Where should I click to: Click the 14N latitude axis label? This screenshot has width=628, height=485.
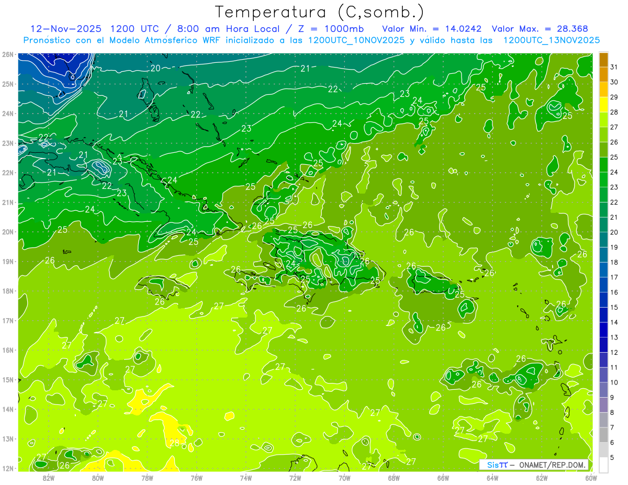pyautogui.click(x=8, y=409)
